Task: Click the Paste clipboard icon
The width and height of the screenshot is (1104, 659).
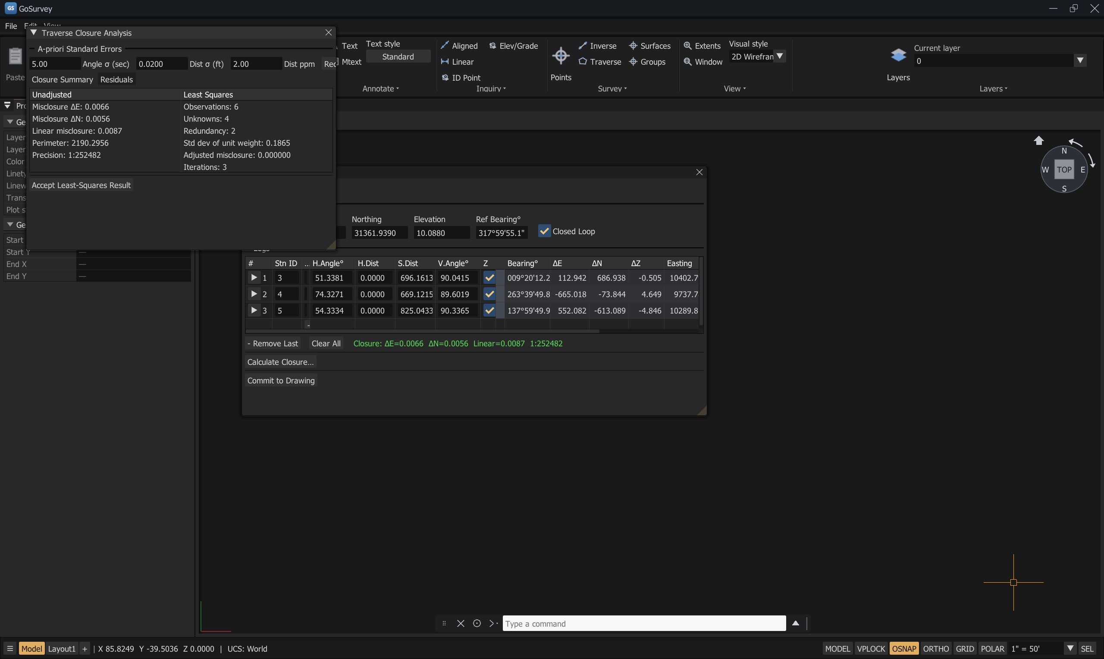Action: coord(15,56)
